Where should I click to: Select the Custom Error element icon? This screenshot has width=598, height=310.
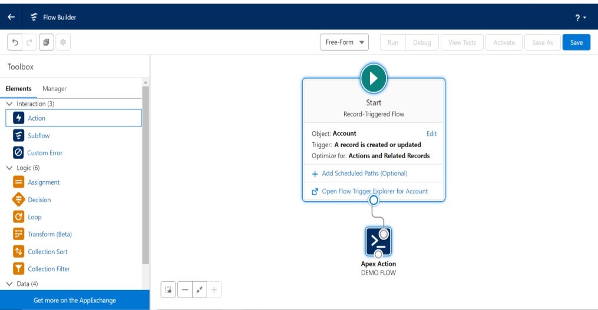click(x=18, y=153)
